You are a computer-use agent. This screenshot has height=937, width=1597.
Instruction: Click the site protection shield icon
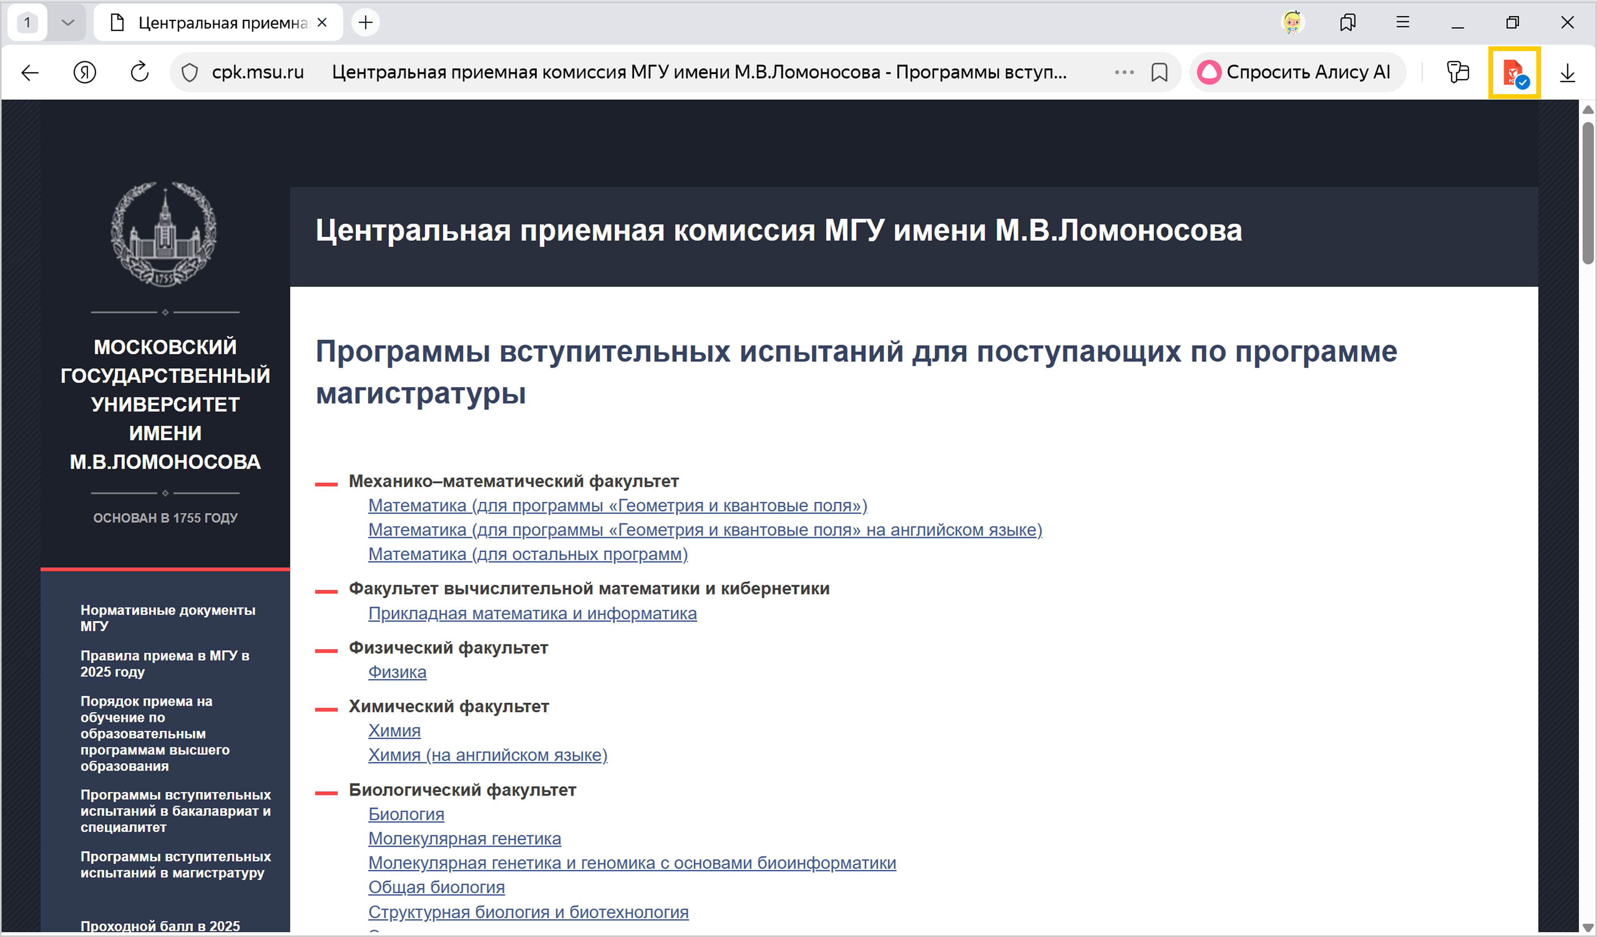click(190, 73)
